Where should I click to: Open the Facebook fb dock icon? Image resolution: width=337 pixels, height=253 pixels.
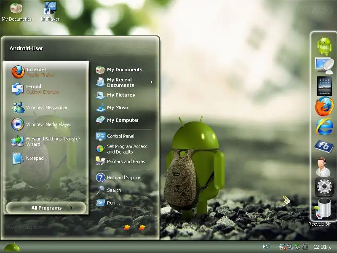pos(324,146)
